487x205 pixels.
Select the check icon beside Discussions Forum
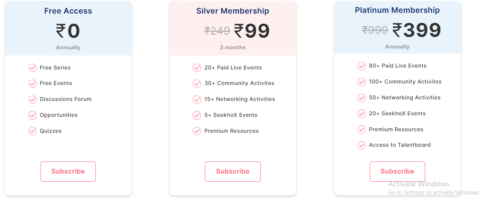32,99
